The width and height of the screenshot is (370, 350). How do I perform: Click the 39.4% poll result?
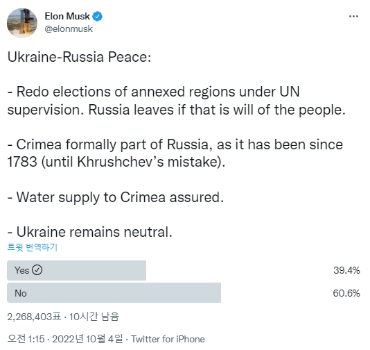click(346, 270)
